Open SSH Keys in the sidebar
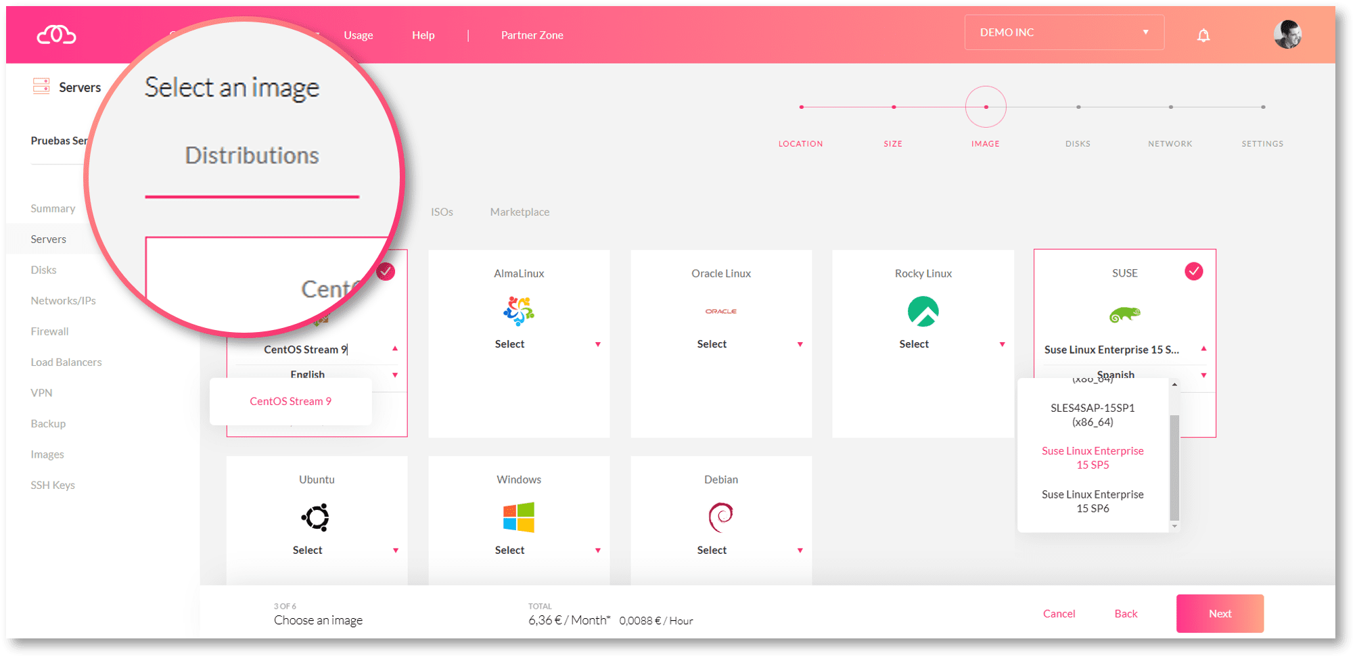1355x658 pixels. [x=52, y=486]
